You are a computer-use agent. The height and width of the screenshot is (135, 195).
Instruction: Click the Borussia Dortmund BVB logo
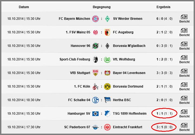pos(107,86)
